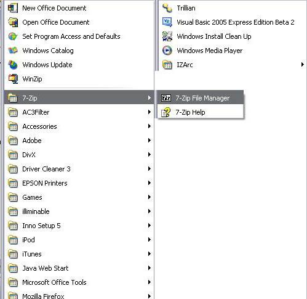Click the Java Web Start folder icon
Image resolution: width=307 pixels, height=299 pixels.
(x=13, y=268)
